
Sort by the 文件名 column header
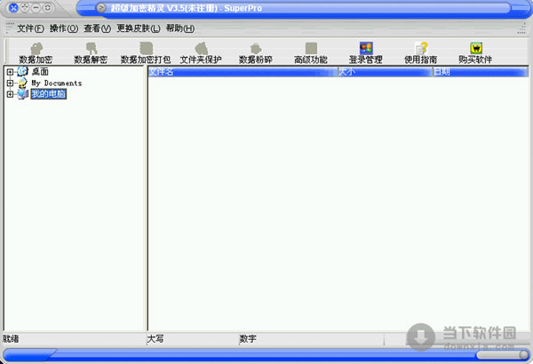pyautogui.click(x=243, y=72)
